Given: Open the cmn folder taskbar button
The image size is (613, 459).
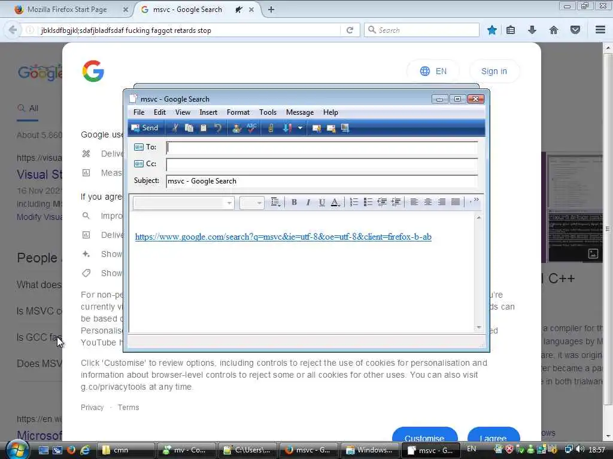Looking at the screenshot, I should point(125,450).
